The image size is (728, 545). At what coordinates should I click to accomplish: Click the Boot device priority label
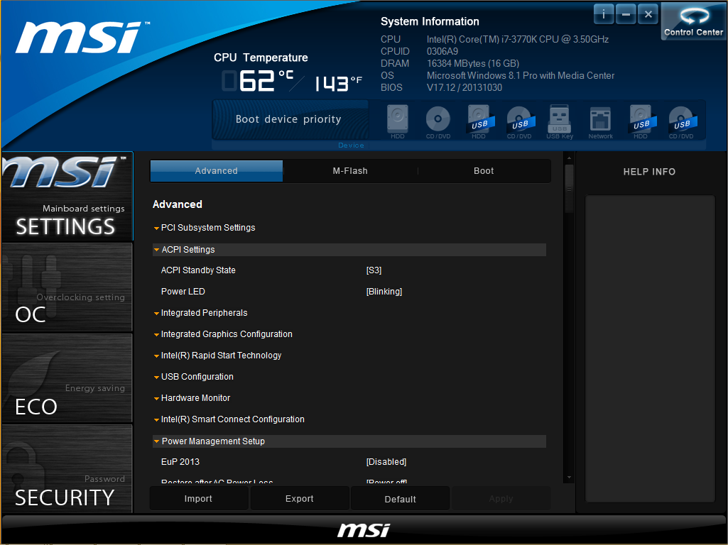pos(288,119)
